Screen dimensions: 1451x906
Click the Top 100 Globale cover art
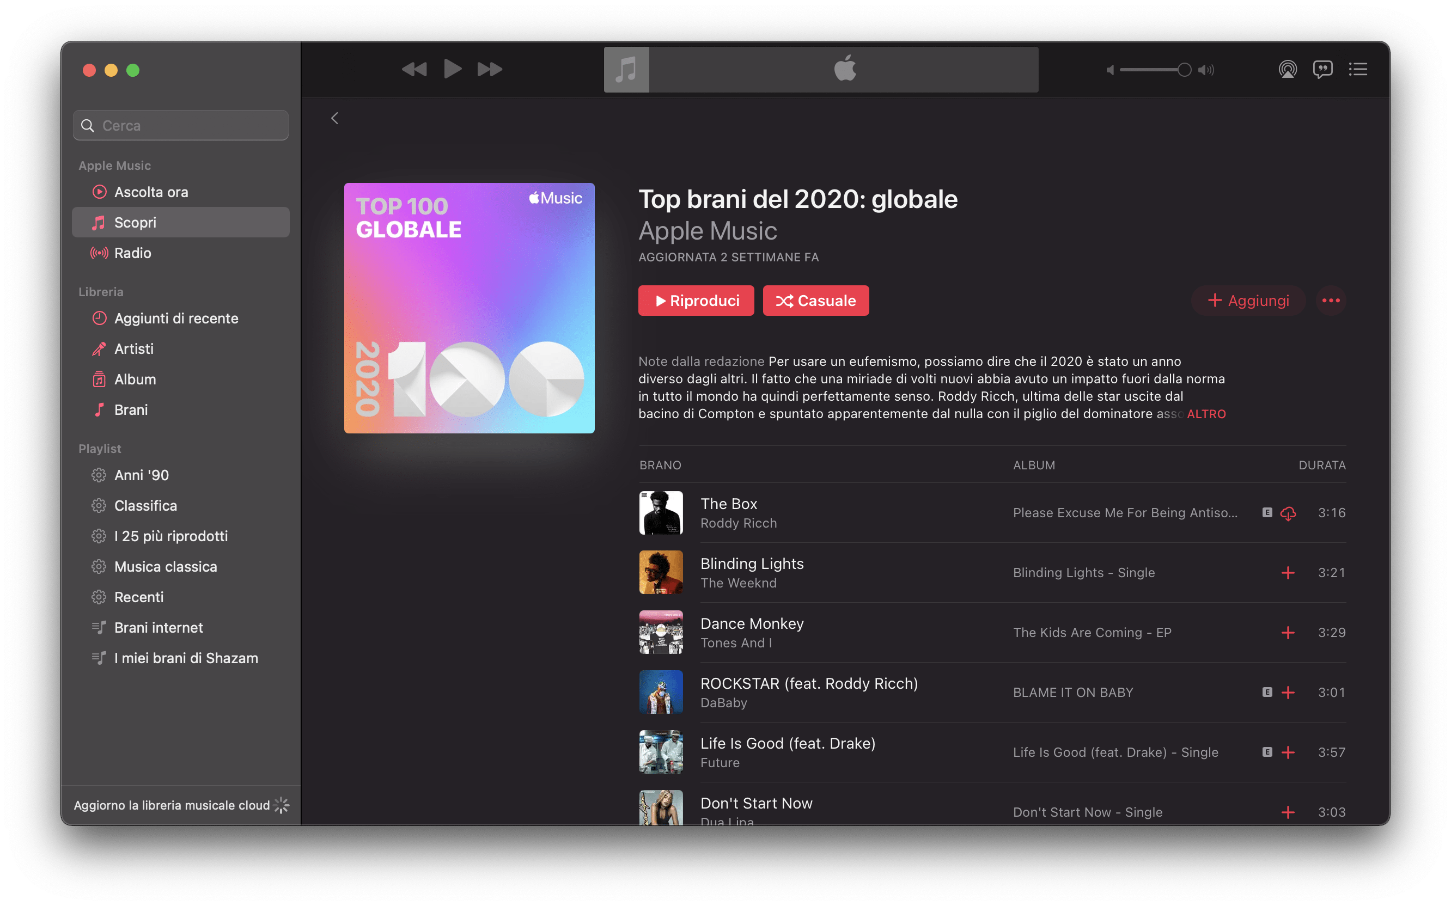coord(470,308)
